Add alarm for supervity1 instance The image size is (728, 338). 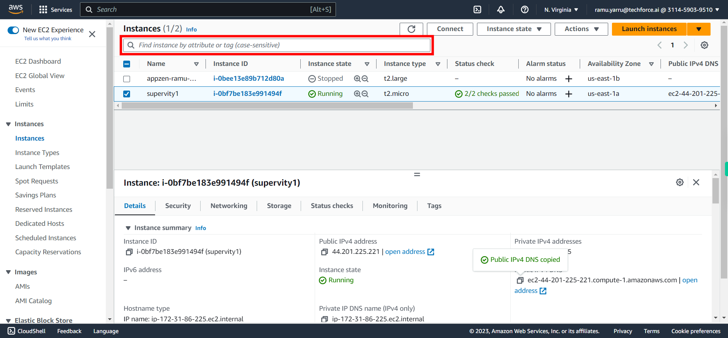[x=569, y=94]
